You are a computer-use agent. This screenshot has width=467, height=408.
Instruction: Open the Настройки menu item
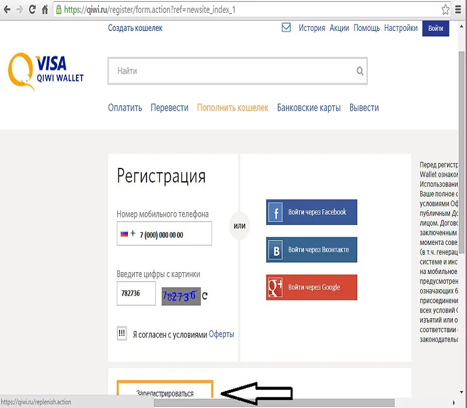(401, 28)
